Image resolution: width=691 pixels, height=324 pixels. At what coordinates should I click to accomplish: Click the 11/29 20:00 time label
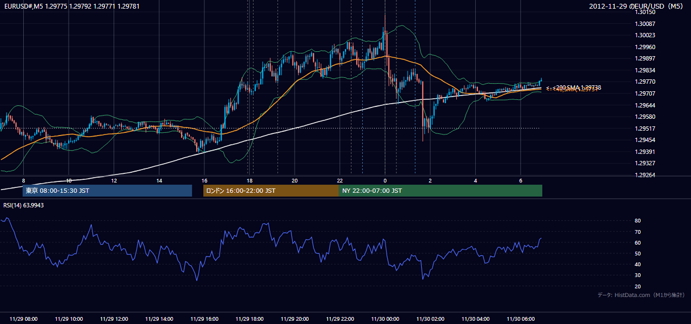295,319
